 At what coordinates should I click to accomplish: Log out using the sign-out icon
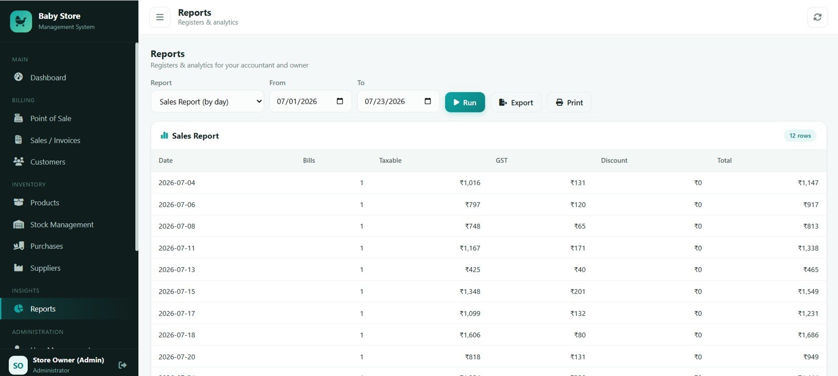click(x=123, y=365)
